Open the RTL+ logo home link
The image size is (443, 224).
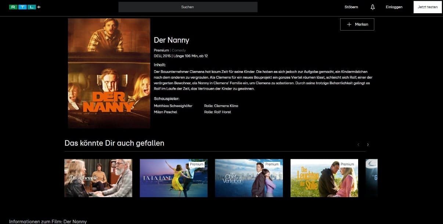click(25, 7)
